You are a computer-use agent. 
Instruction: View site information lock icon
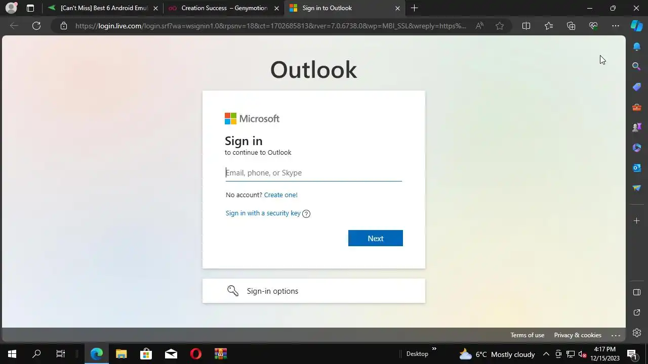point(63,26)
